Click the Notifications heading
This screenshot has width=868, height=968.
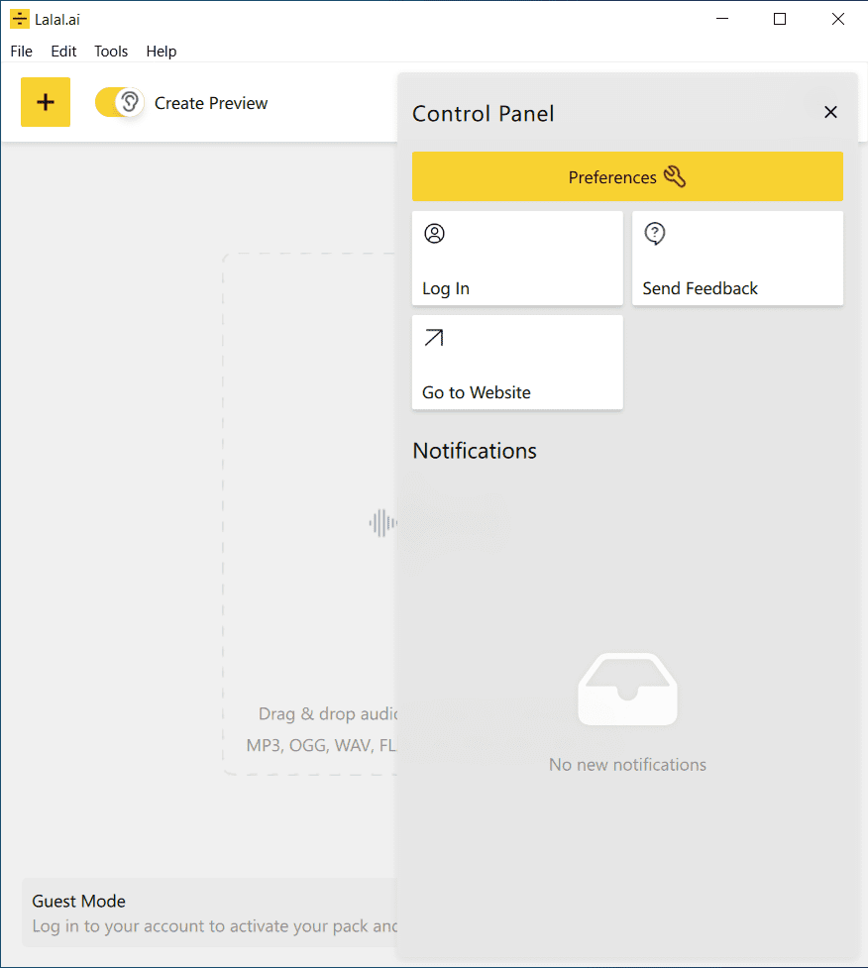[x=475, y=451]
